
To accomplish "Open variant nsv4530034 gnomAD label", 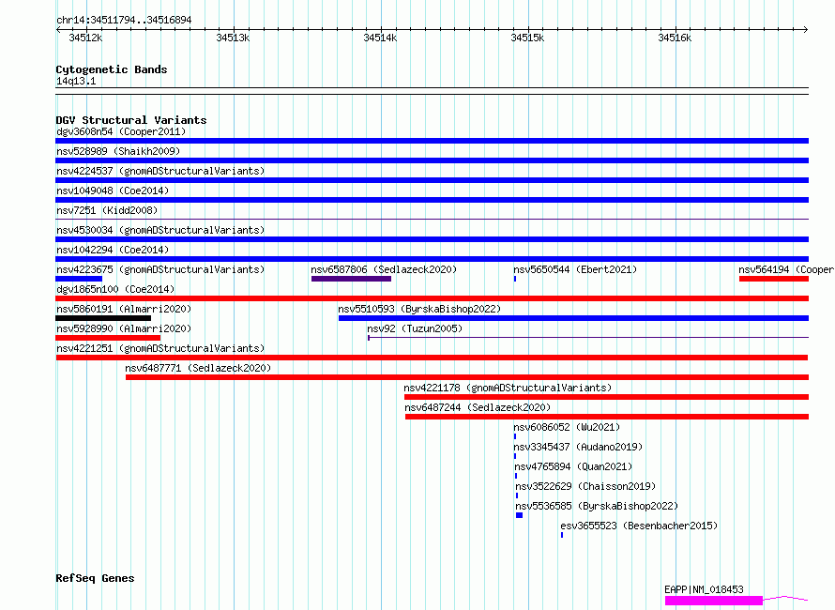I will [x=160, y=230].
